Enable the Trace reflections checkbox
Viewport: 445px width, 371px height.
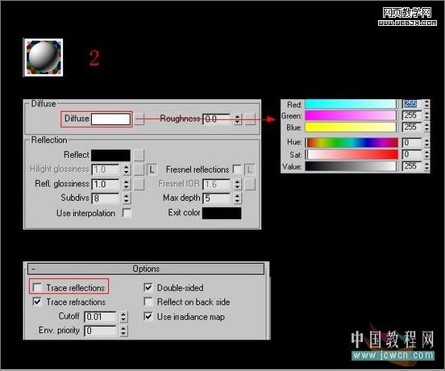point(37,287)
